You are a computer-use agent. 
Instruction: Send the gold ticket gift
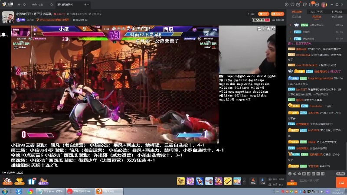228,181
